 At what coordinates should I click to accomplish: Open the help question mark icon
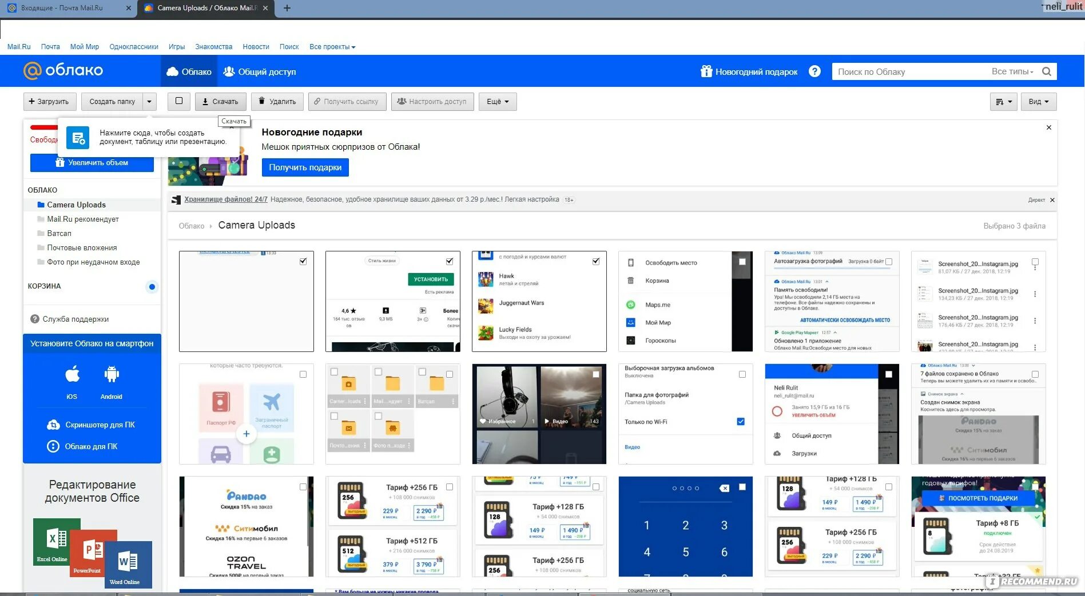[x=814, y=71]
